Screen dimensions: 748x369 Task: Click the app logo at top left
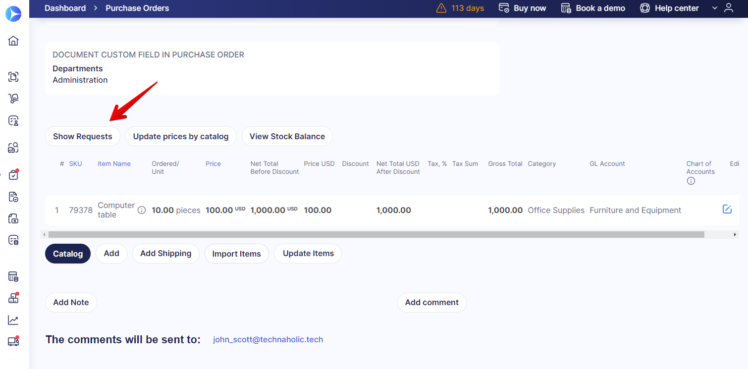[14, 14]
